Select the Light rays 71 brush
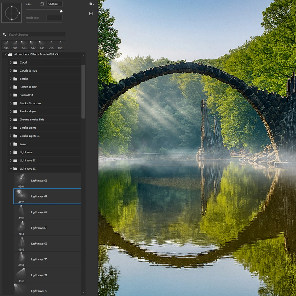Viewport: 296px width, 296px height. 39,275
